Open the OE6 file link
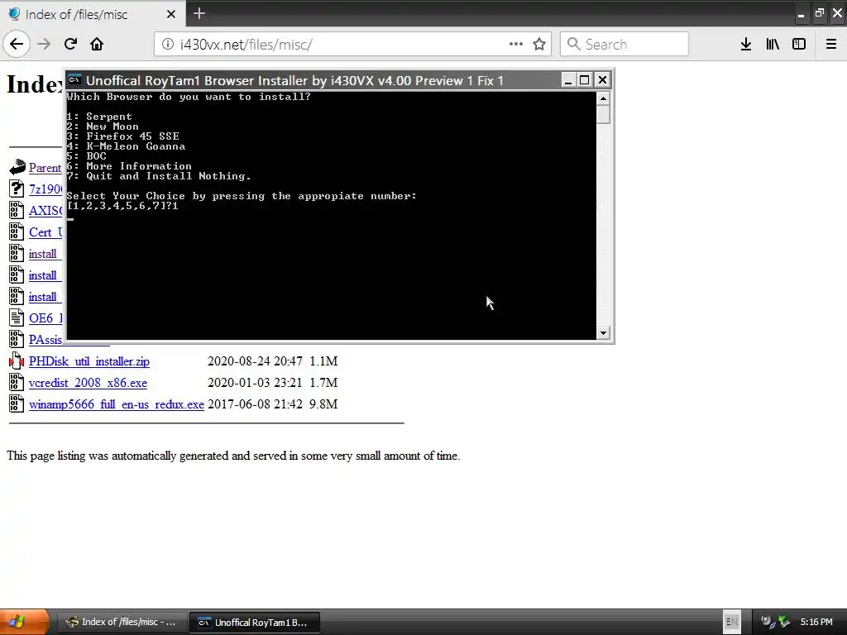This screenshot has width=847, height=635. (45, 318)
